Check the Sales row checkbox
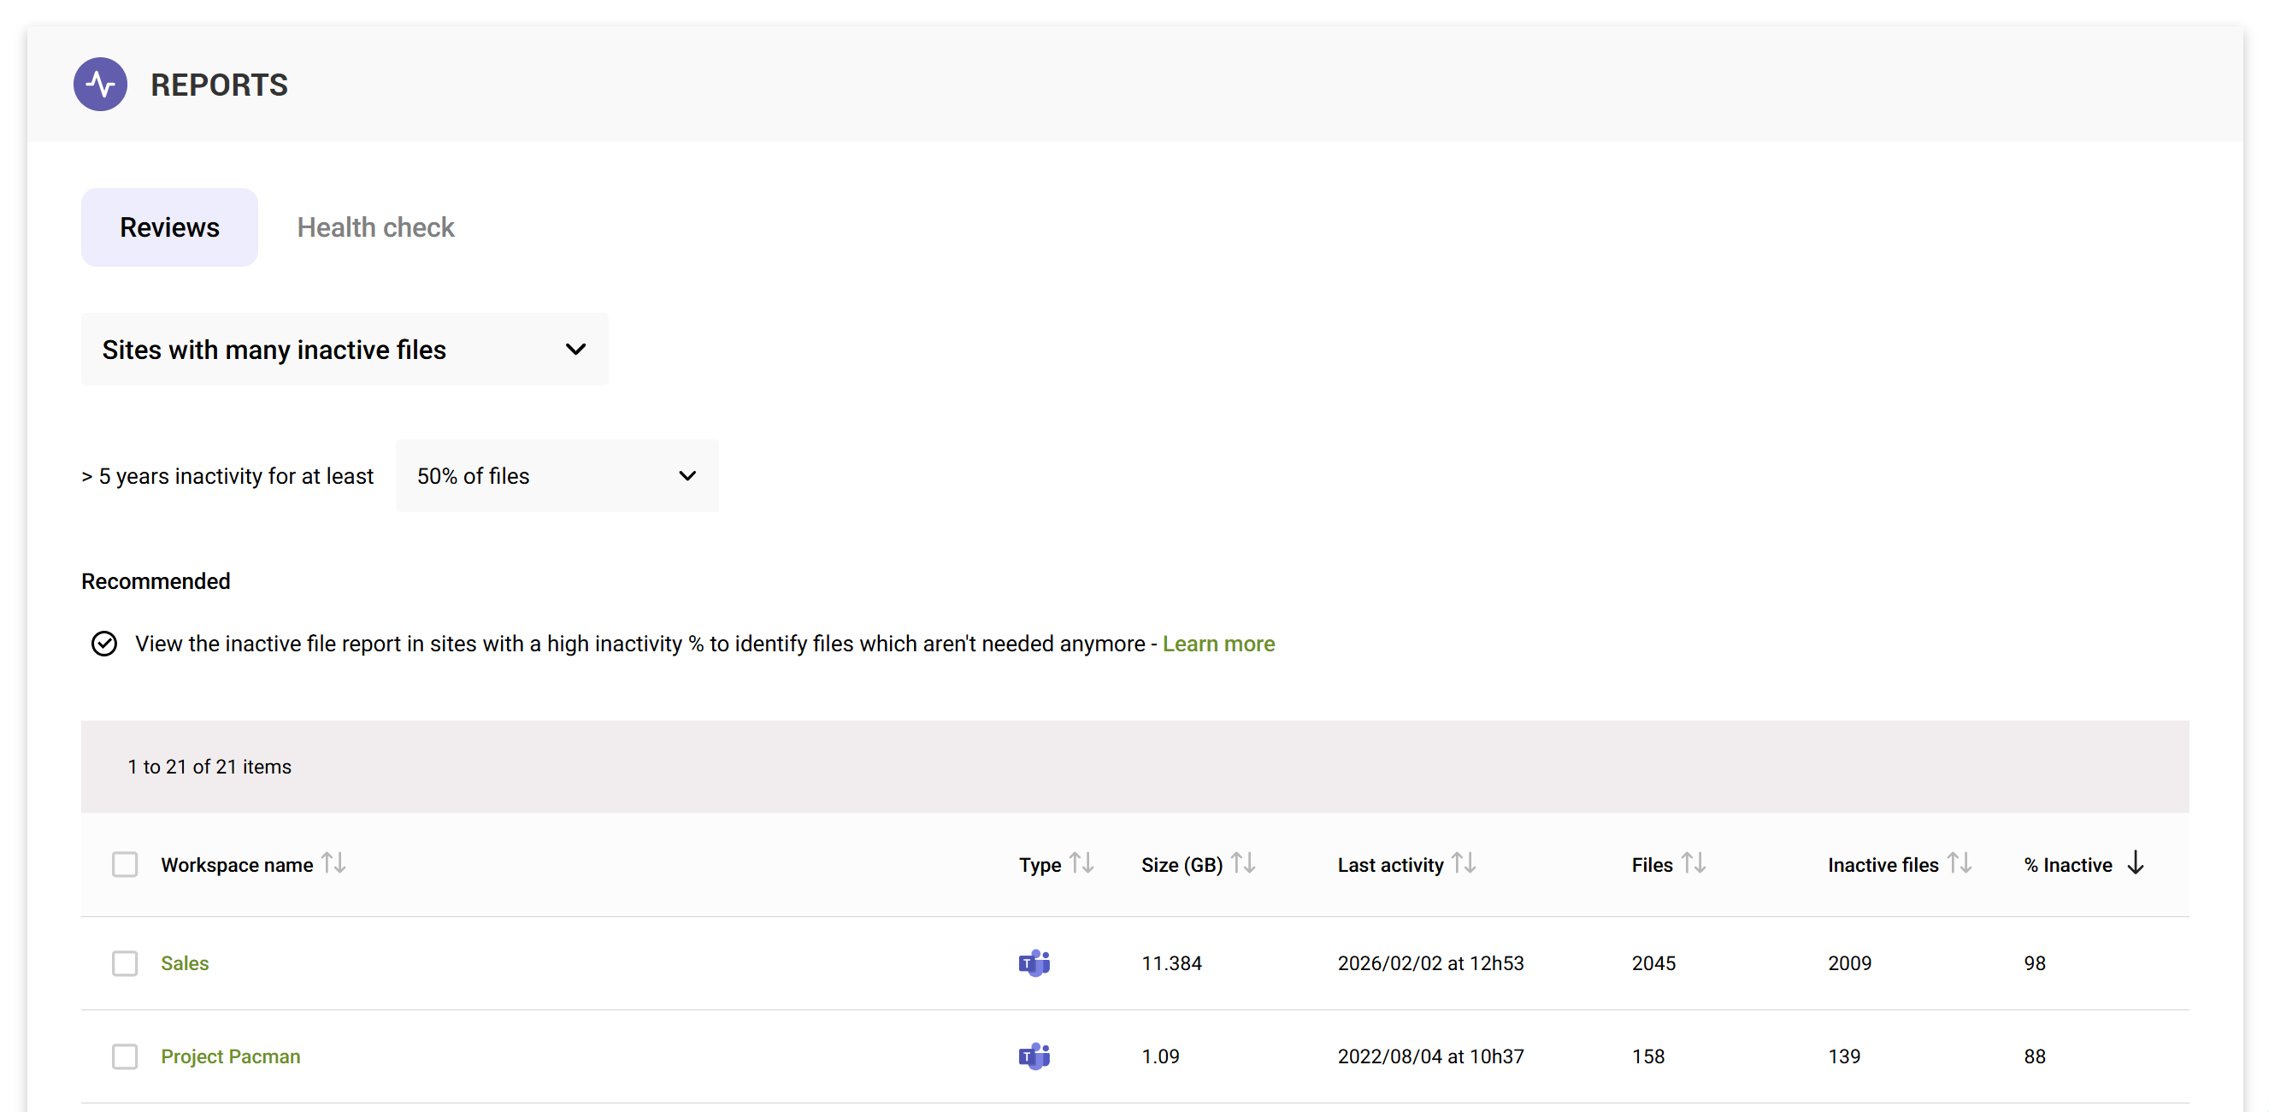Image resolution: width=2269 pixels, height=1112 pixels. coord(125,963)
